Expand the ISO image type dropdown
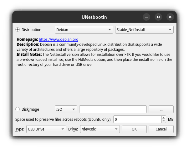Viewport: 189px width, 149px height. click(66, 109)
